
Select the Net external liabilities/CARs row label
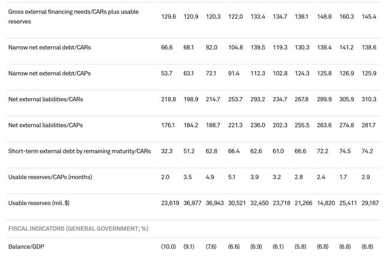46,99
